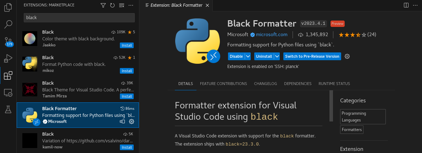Screen dimensions: 422x153
Task: Expand the Uninstall button dropdown arrow
Action: point(277,56)
